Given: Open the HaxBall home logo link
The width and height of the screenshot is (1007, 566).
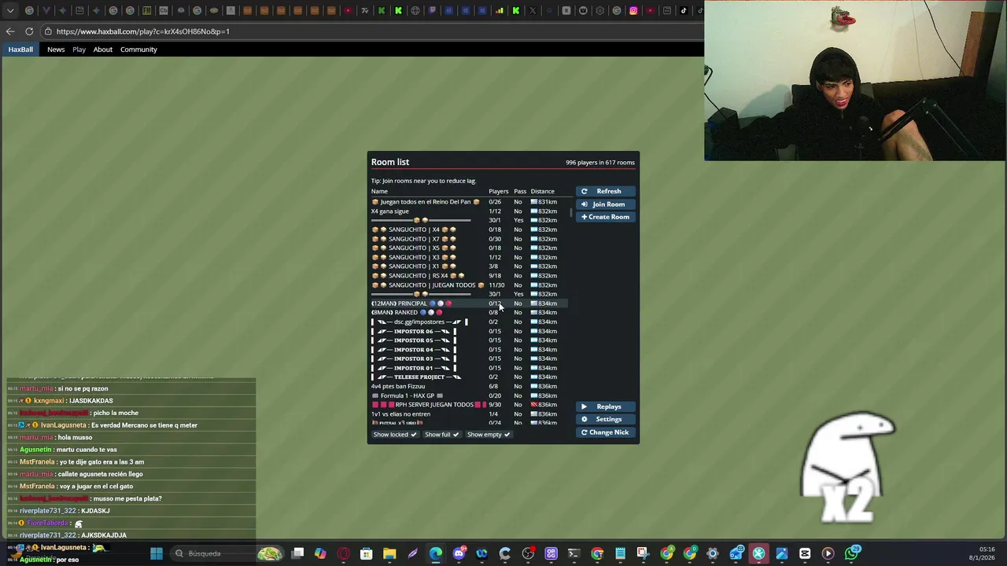Looking at the screenshot, I should pyautogui.click(x=20, y=50).
